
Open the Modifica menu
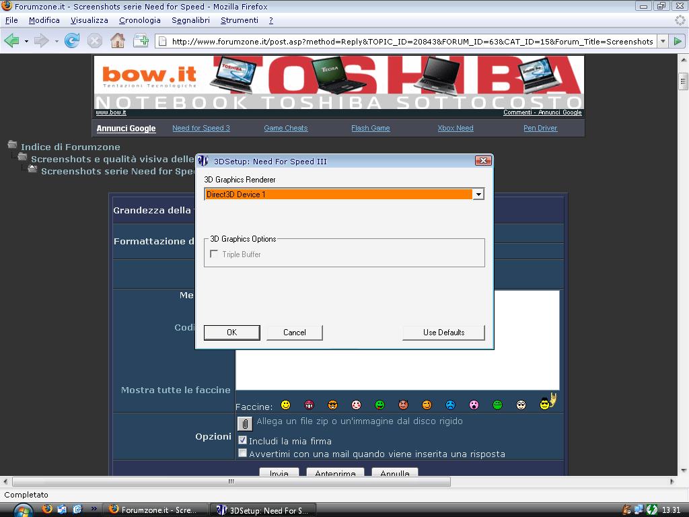coord(44,20)
